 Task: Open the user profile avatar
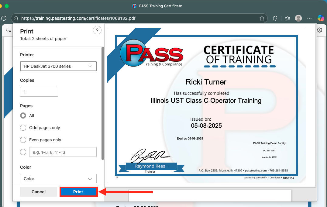pyautogui.click(x=298, y=18)
